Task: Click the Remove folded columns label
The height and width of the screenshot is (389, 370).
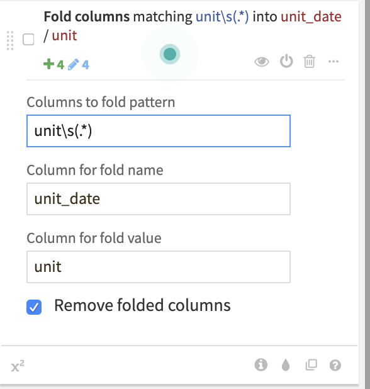Action: tap(142, 305)
